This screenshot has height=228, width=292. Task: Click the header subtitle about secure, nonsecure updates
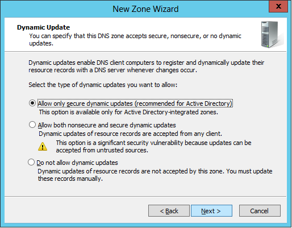point(135,39)
